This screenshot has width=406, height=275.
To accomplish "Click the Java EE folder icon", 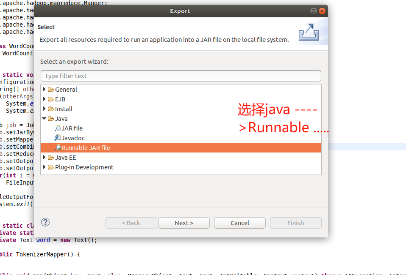I will point(51,158).
